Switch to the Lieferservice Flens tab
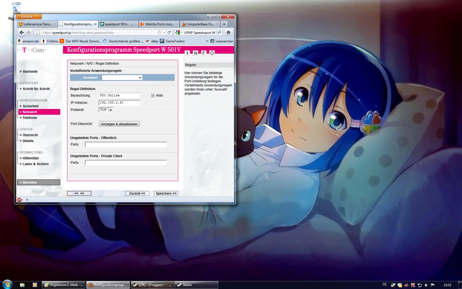Image resolution: width=462 pixels, height=289 pixels. 37,24
